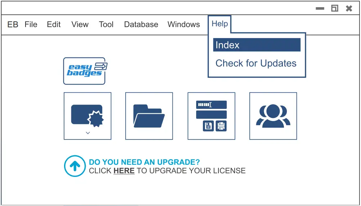Open the Database menu
This screenshot has height=206, width=361.
tap(141, 24)
